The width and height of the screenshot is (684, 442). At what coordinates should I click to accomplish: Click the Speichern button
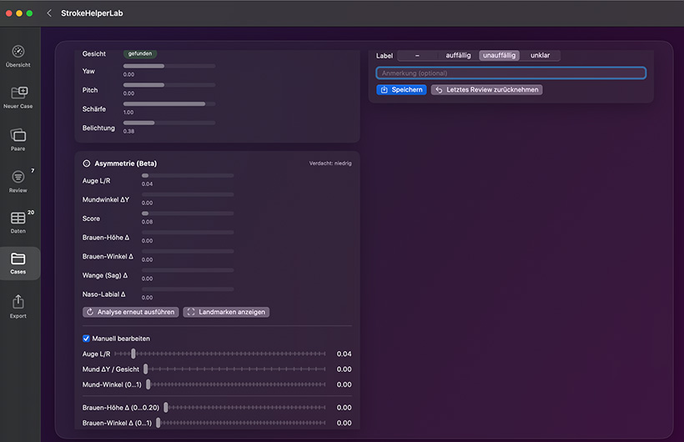click(401, 89)
